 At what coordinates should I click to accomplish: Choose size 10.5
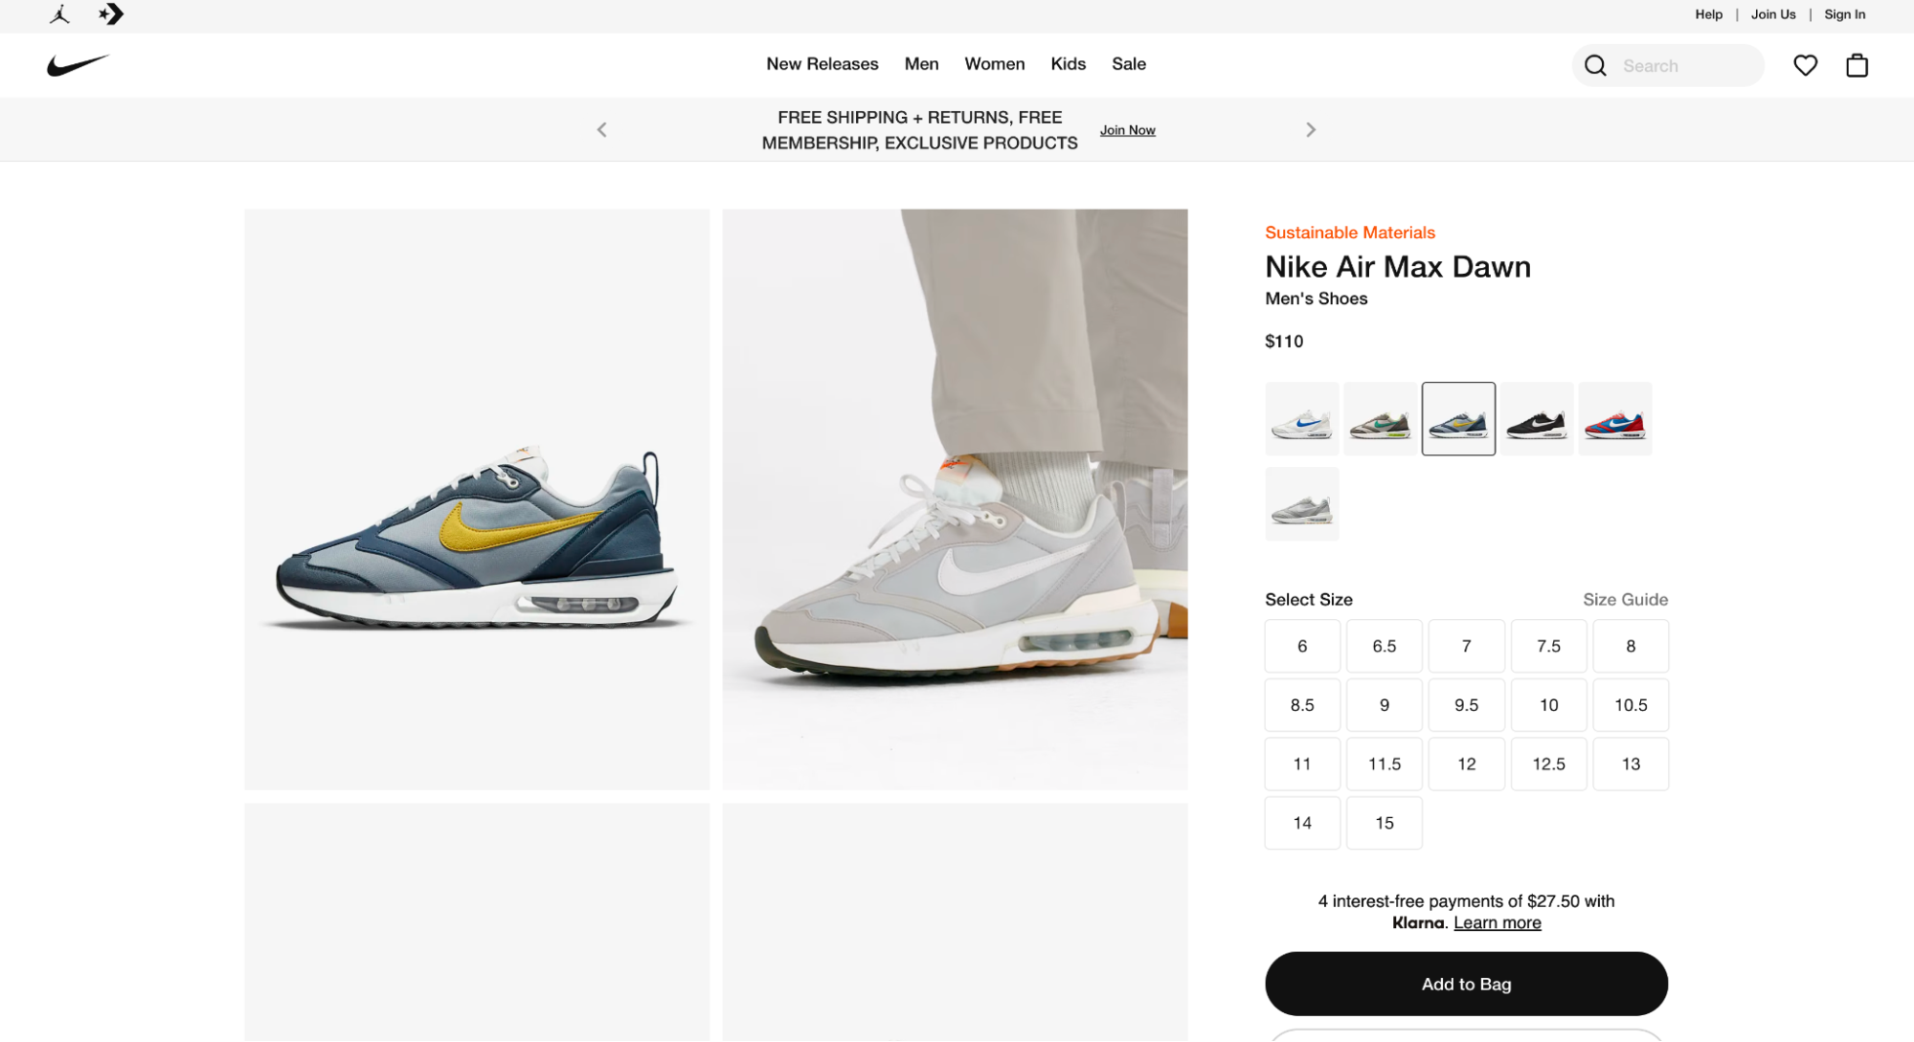[x=1631, y=706]
